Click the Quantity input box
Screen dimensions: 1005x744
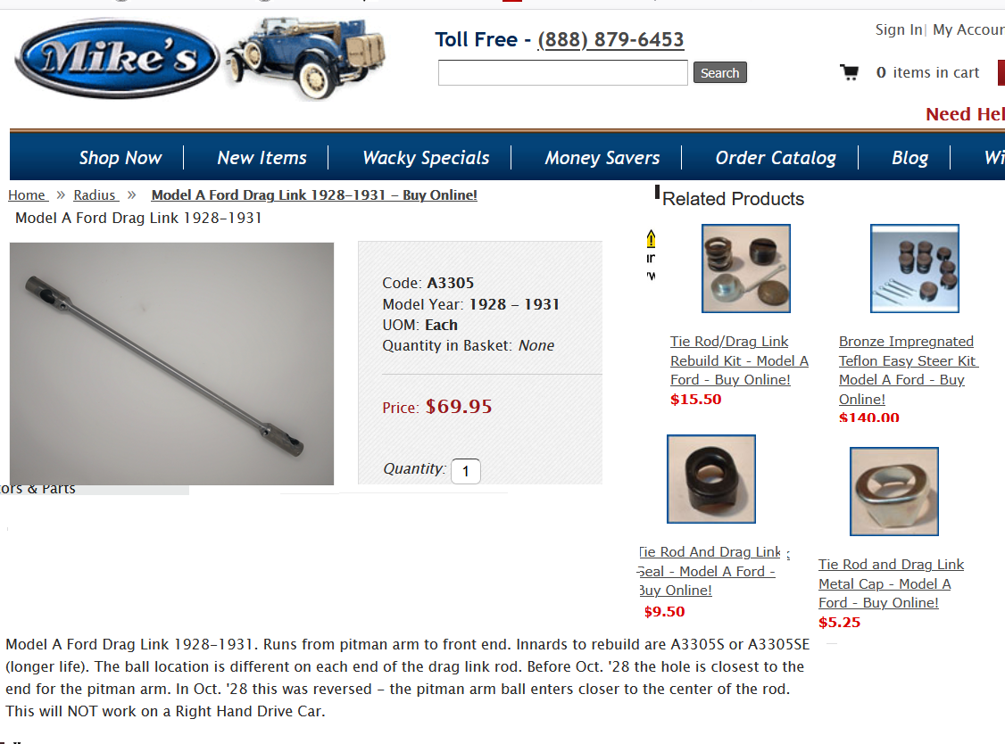pyautogui.click(x=466, y=471)
